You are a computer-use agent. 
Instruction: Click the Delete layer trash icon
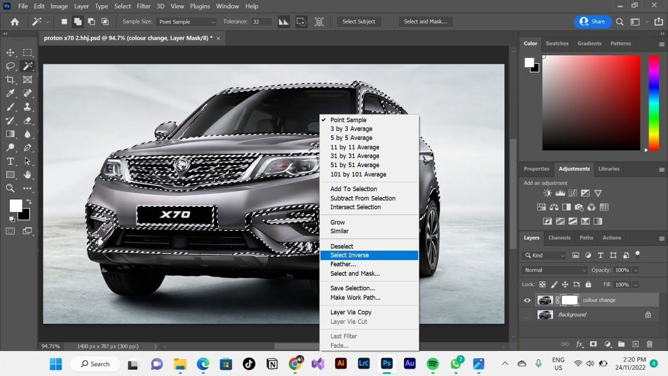click(x=649, y=344)
